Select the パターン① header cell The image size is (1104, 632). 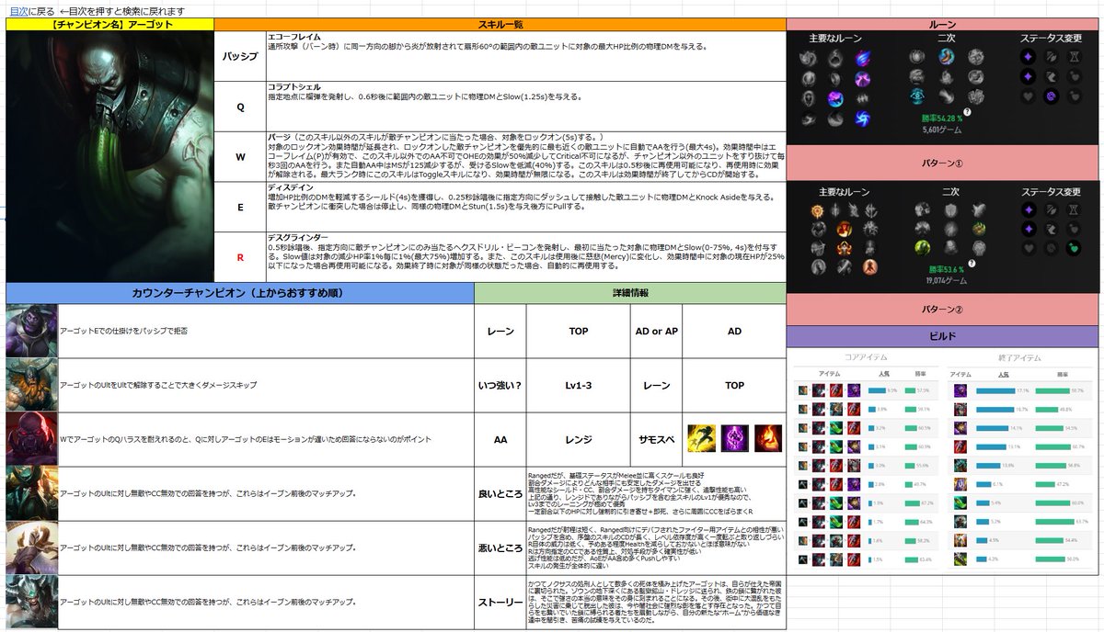[944, 162]
